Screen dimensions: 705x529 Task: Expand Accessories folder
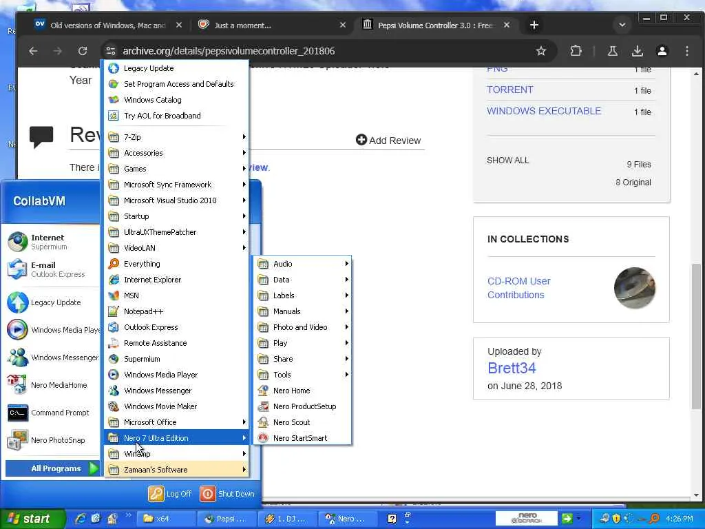177,152
